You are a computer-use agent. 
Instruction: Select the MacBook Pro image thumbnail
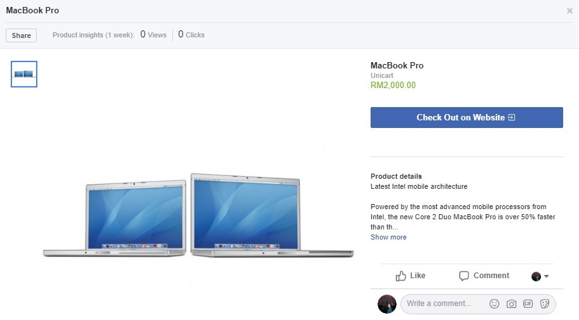click(24, 74)
